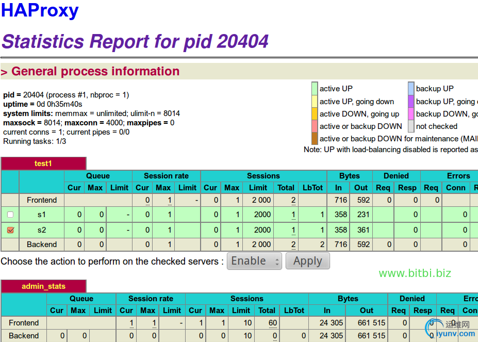The image size is (478, 342).
Task: Click the active DOWN, going up swatch
Action: click(x=315, y=114)
